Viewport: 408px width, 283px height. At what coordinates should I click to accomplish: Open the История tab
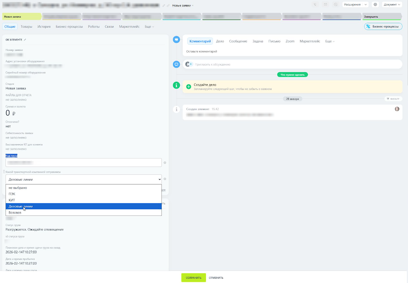click(44, 26)
